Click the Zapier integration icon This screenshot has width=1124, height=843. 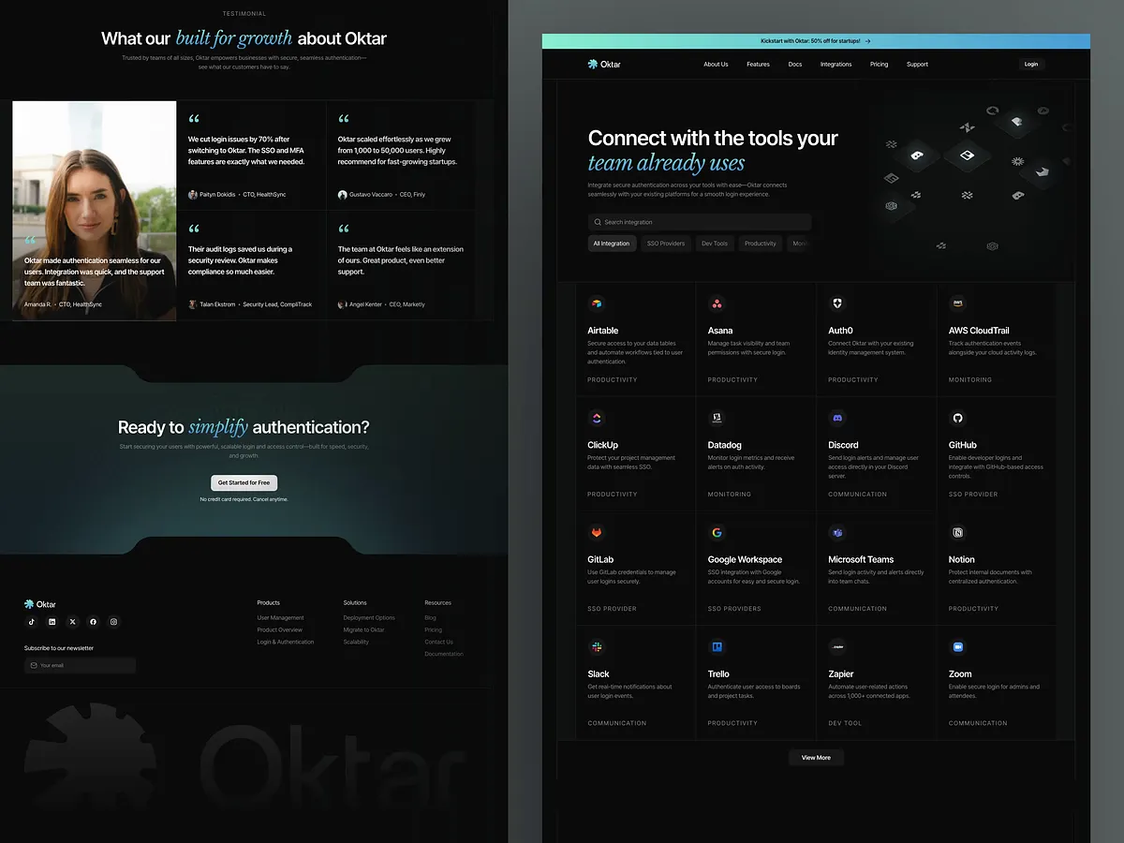pyautogui.click(x=837, y=646)
